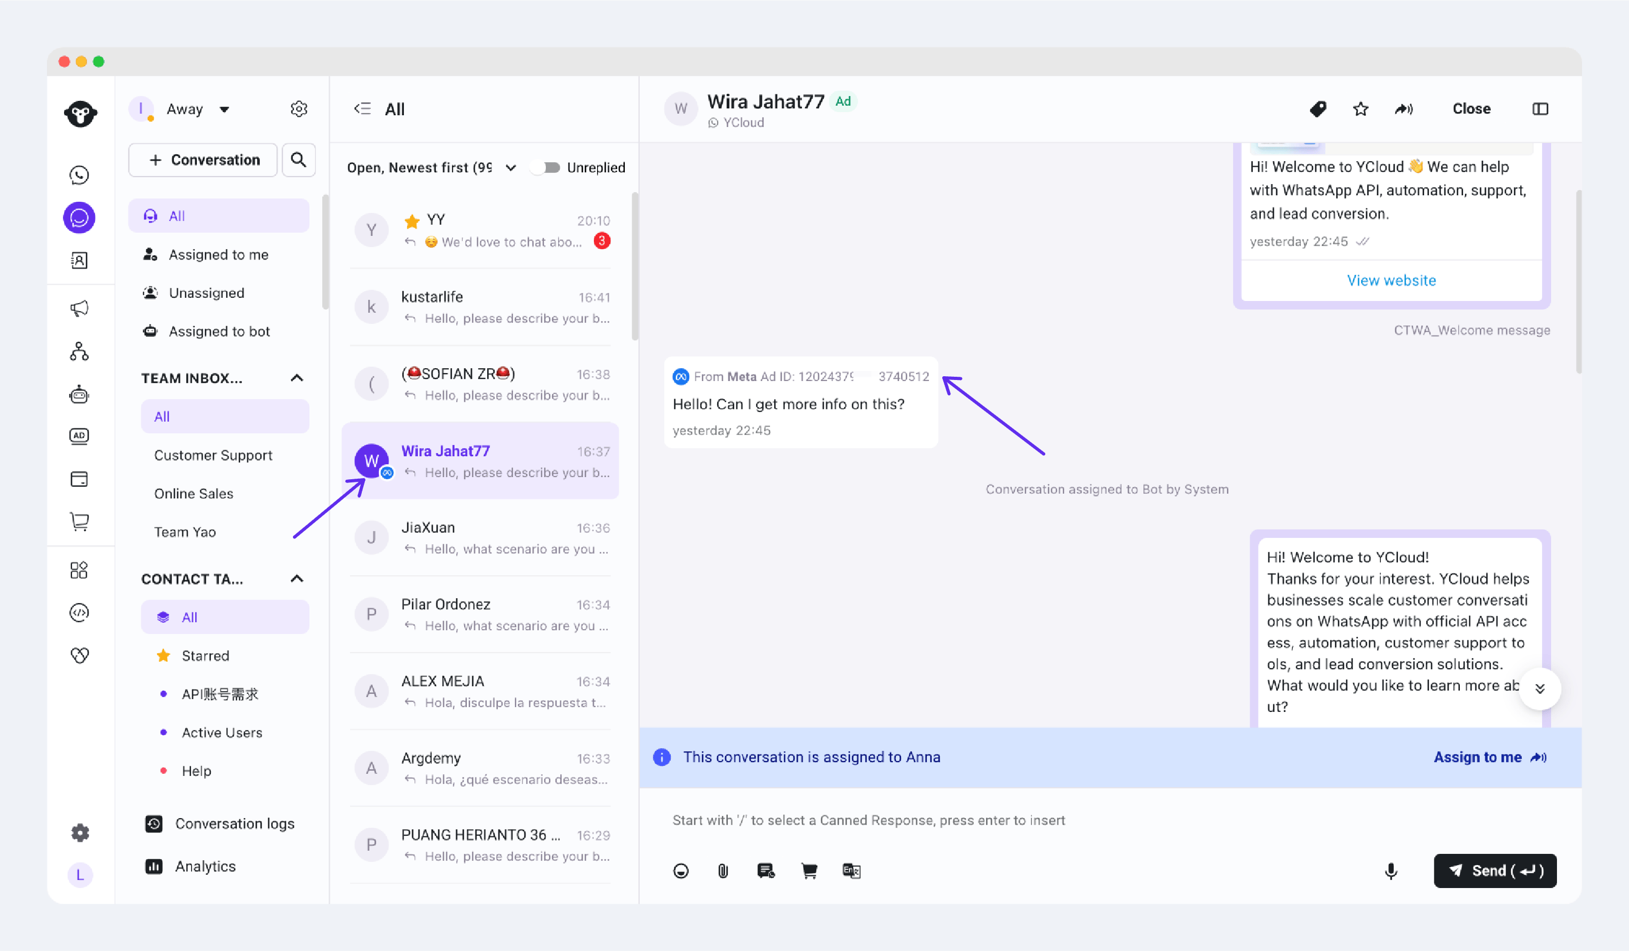The height and width of the screenshot is (951, 1629).
Task: Jump to latest message arrow button
Action: tap(1540, 688)
